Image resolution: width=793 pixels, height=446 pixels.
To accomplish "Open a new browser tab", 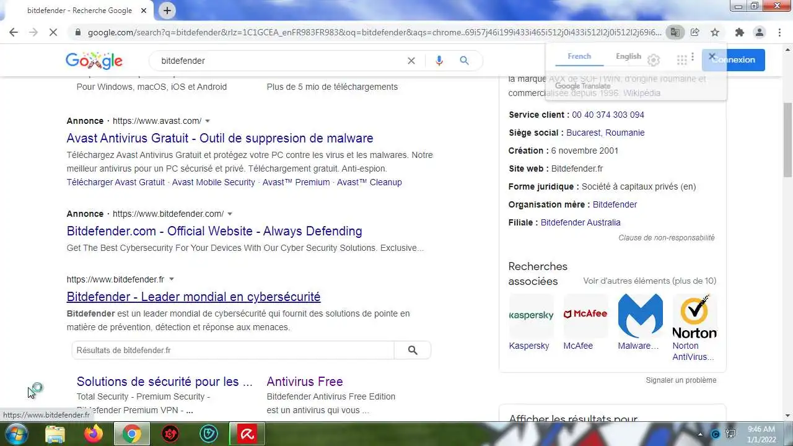I will tap(167, 11).
